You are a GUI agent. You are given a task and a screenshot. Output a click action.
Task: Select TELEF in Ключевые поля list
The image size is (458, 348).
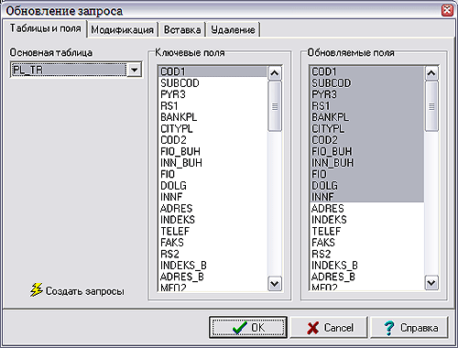[x=213, y=231]
